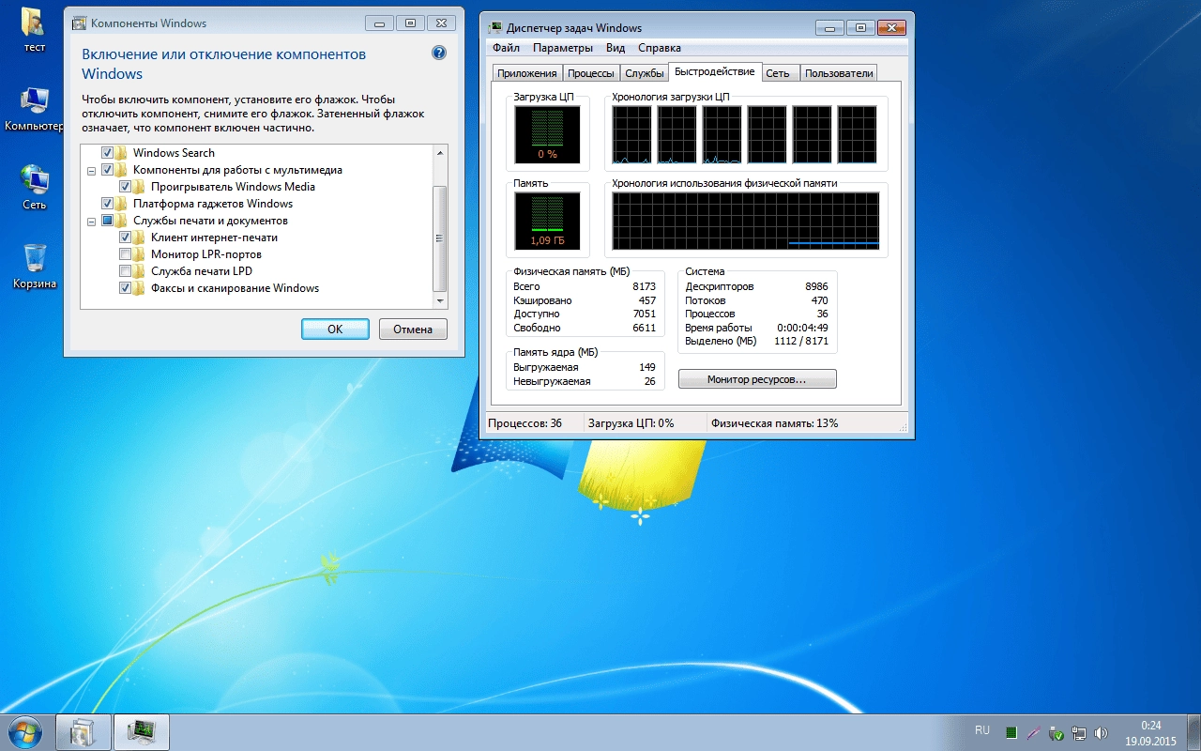Click the 'Платформа гаджетов Windows' folder icon

coord(121,204)
